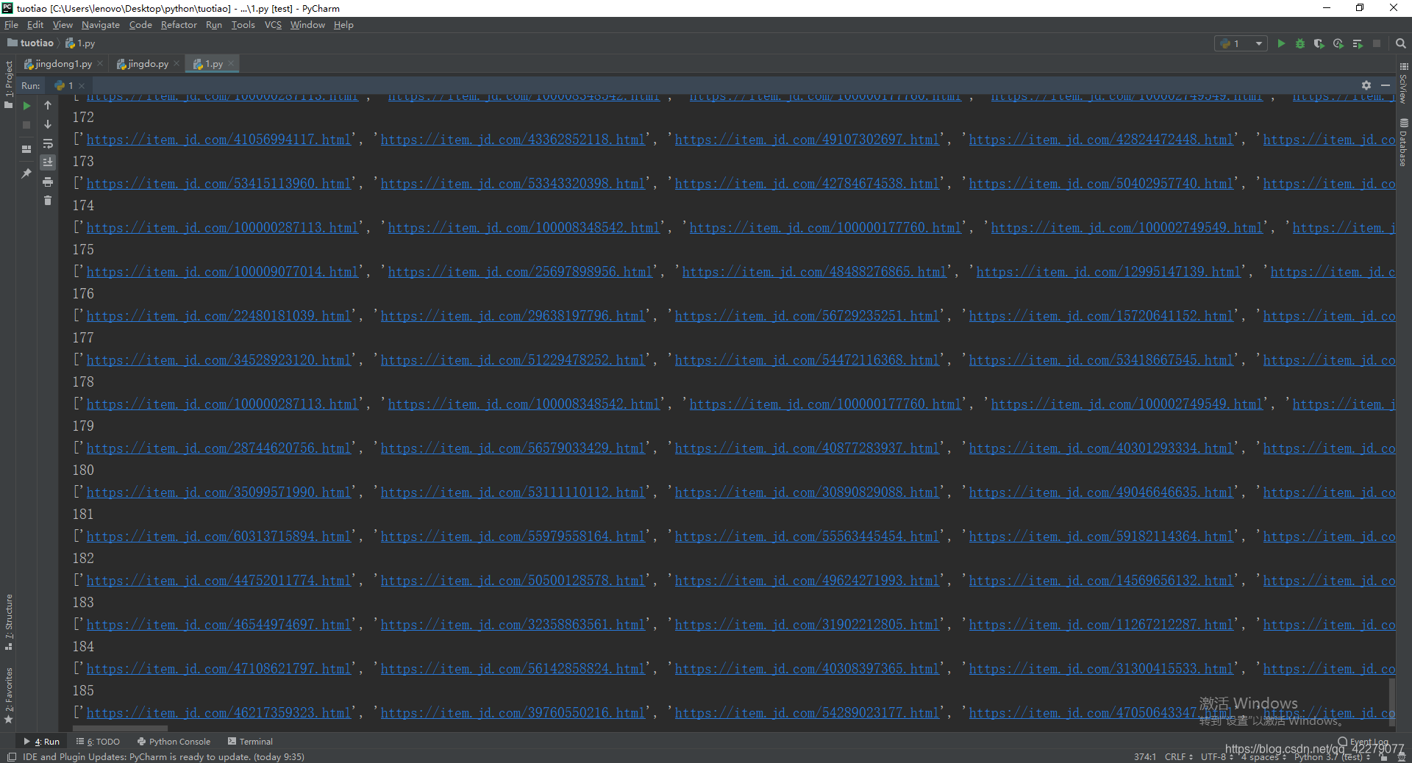The height and width of the screenshot is (763, 1412).
Task: Change the CRLF line separator in the status bar
Action: 1179,756
